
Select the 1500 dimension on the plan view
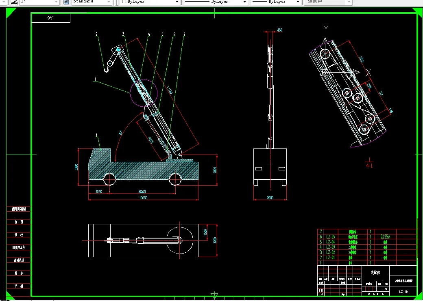click(x=205, y=231)
